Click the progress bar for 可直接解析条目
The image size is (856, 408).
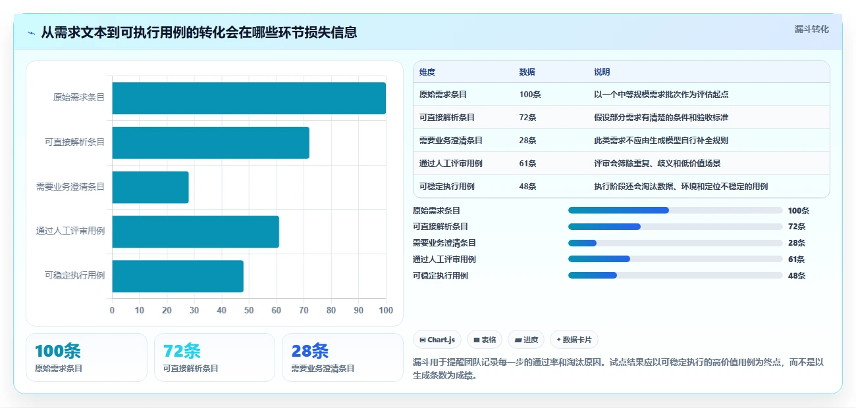tap(675, 227)
